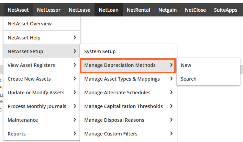
Task: Open the NetRental menu tab
Action: click(x=139, y=10)
